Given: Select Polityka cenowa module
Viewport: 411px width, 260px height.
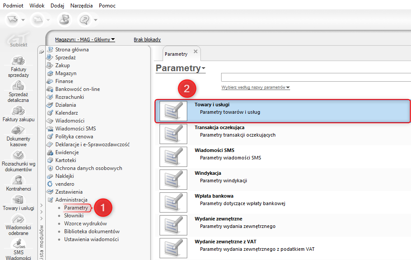Looking at the screenshot, I should 74,137.
